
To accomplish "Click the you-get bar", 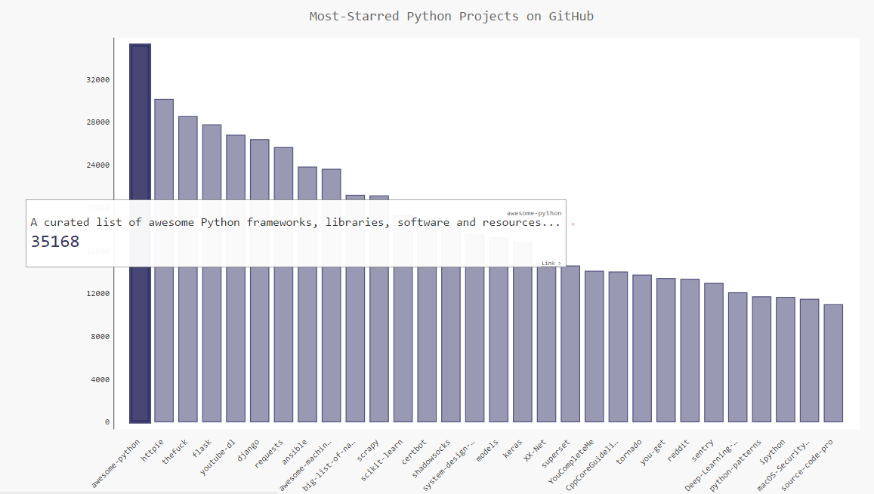I will tap(666, 350).
